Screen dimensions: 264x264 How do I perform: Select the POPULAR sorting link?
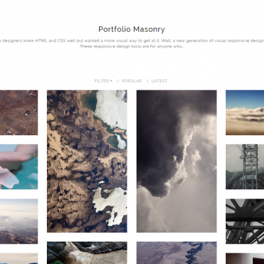coord(132,81)
